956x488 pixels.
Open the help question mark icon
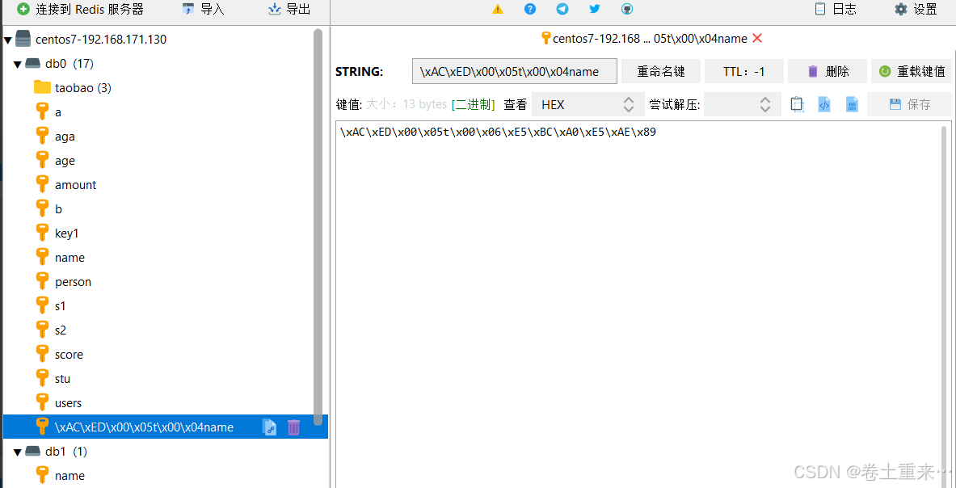pos(530,9)
